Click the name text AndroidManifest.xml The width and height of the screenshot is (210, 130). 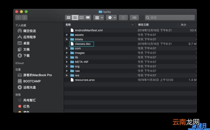tap(89, 30)
